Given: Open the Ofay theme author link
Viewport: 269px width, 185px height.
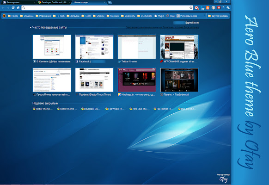Looking at the screenshot, I should (224, 179).
